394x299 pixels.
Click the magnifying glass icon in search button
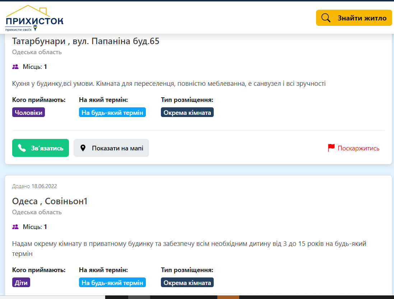click(x=326, y=17)
